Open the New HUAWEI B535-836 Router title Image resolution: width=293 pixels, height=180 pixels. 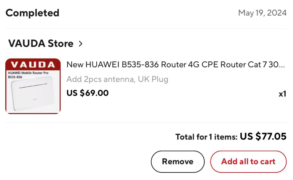[175, 64]
